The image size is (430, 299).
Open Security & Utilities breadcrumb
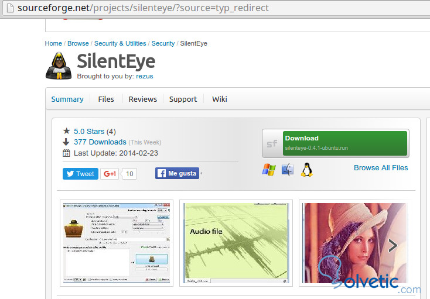120,43
